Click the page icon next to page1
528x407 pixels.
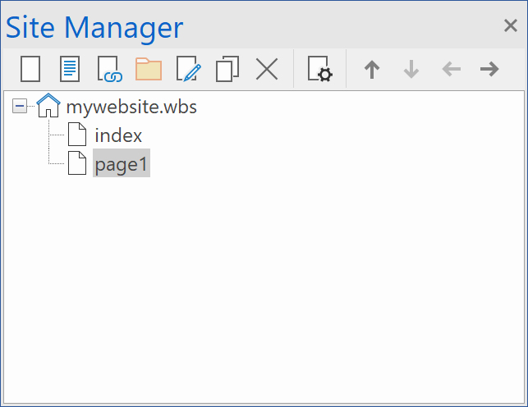click(76, 164)
